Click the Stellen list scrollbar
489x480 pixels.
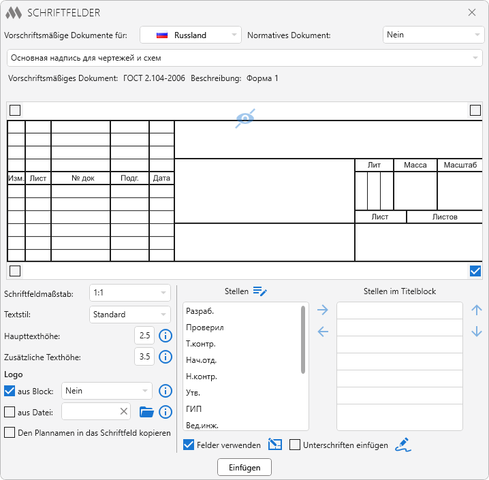303,339
